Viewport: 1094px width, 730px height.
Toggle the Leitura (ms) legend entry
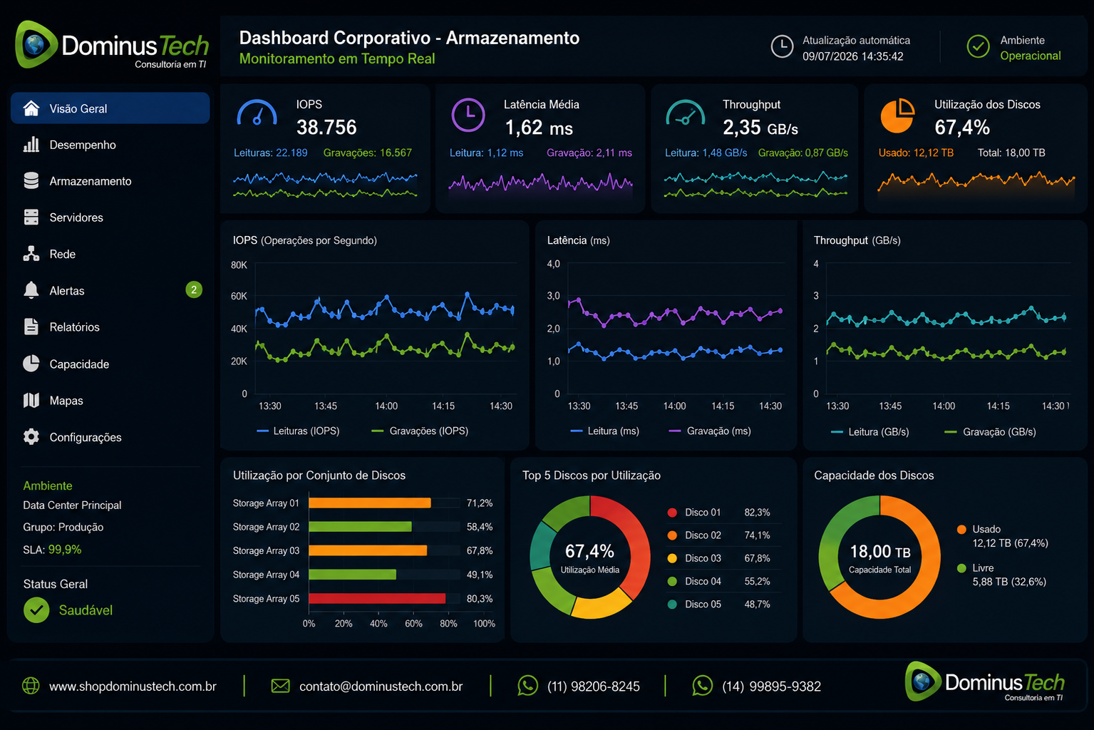click(x=605, y=431)
